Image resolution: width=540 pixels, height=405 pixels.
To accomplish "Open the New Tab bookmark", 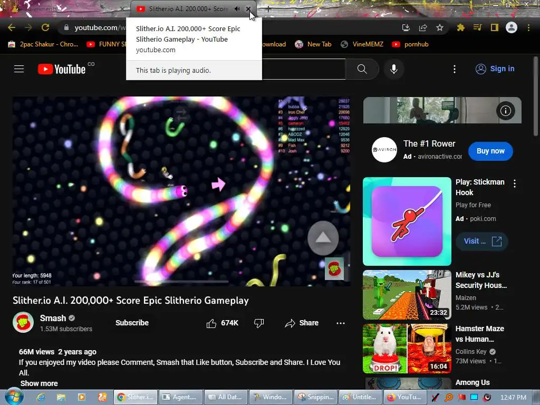I will click(313, 44).
